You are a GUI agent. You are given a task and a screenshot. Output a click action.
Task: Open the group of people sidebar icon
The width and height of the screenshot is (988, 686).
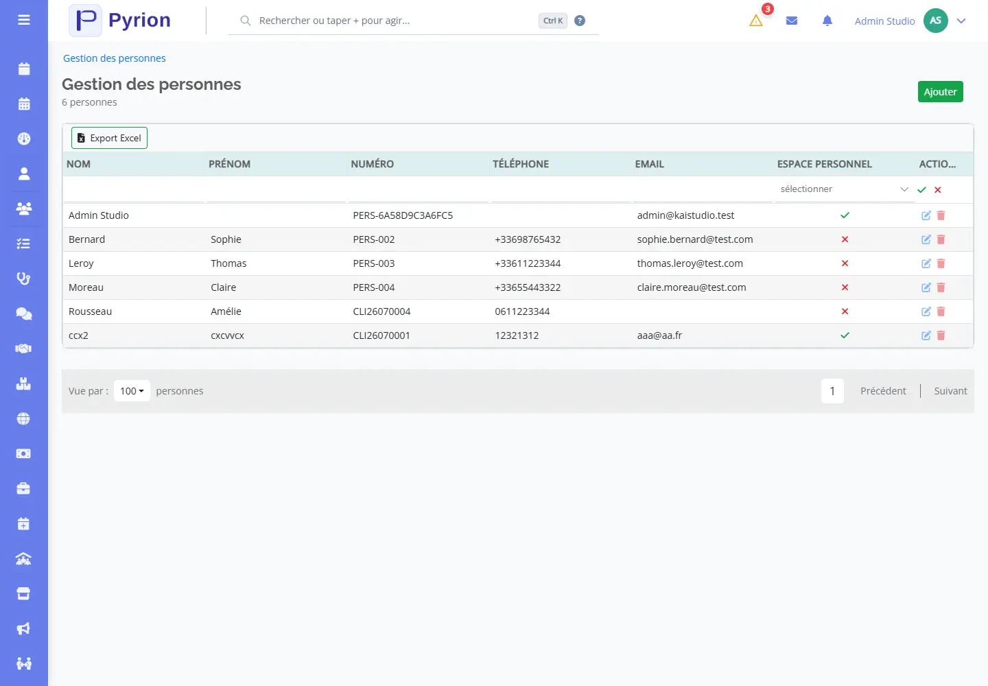click(24, 209)
